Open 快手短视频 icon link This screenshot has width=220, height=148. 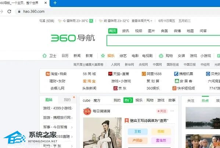[174, 88]
